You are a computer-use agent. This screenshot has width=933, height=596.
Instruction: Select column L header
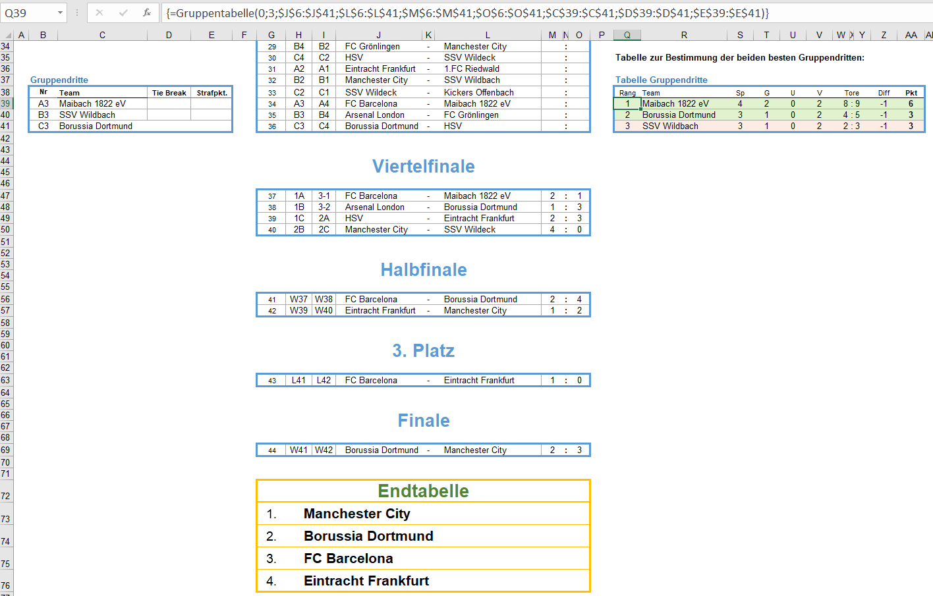[488, 35]
